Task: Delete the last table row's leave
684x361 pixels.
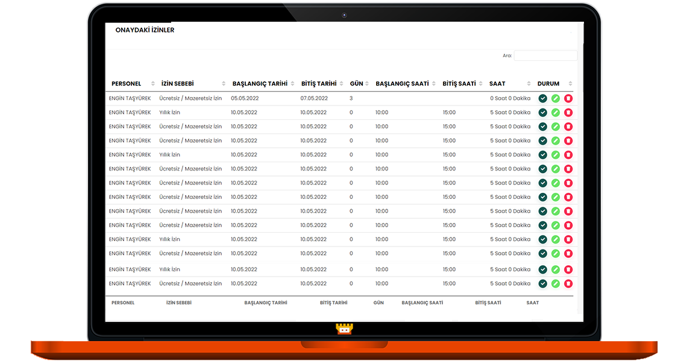Action: click(x=568, y=284)
